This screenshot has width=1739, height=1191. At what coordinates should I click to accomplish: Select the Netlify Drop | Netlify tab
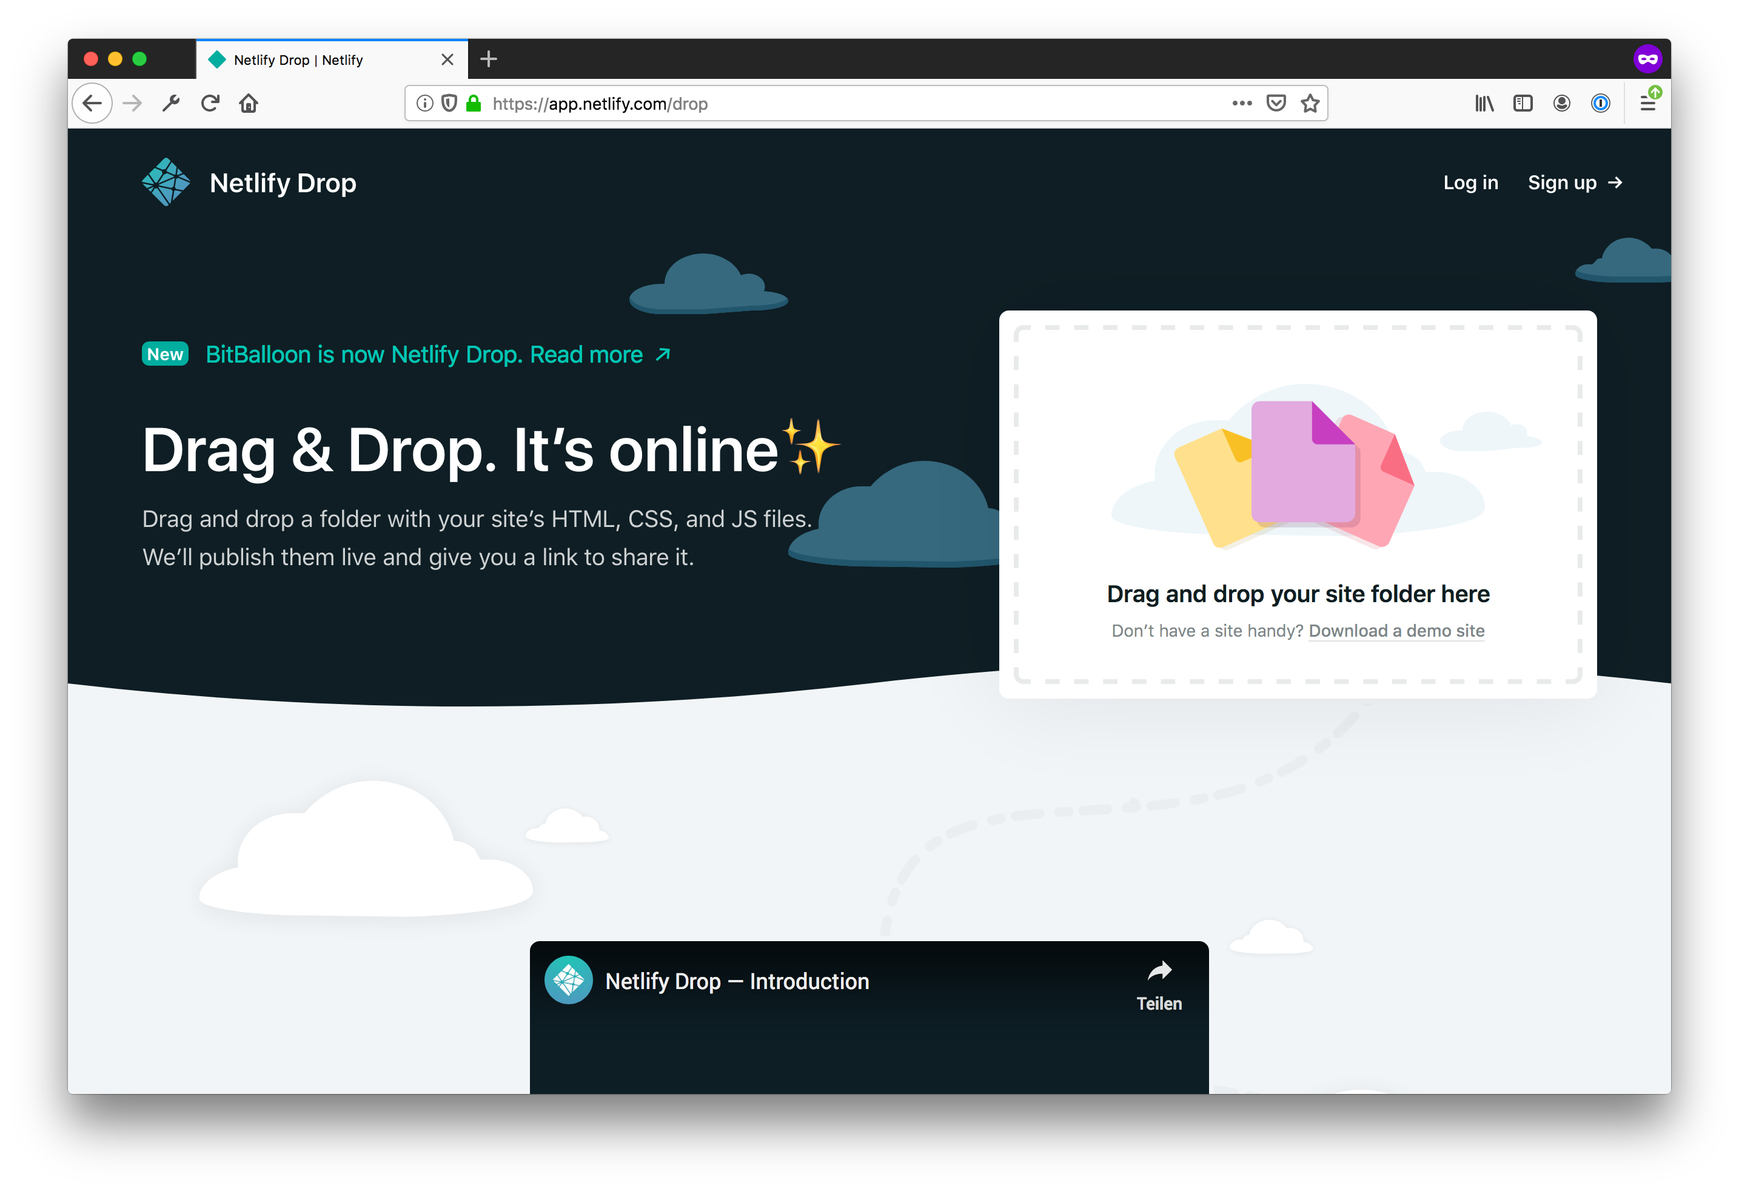coord(332,60)
